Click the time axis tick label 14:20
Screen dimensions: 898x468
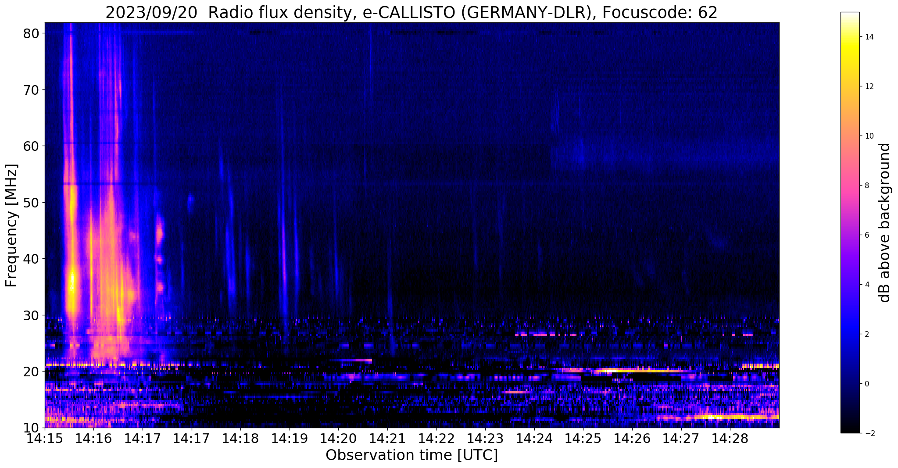pyautogui.click(x=338, y=438)
